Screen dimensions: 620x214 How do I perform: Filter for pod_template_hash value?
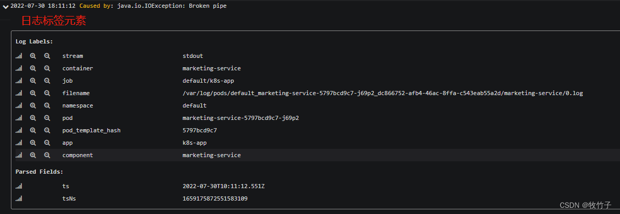click(33, 130)
